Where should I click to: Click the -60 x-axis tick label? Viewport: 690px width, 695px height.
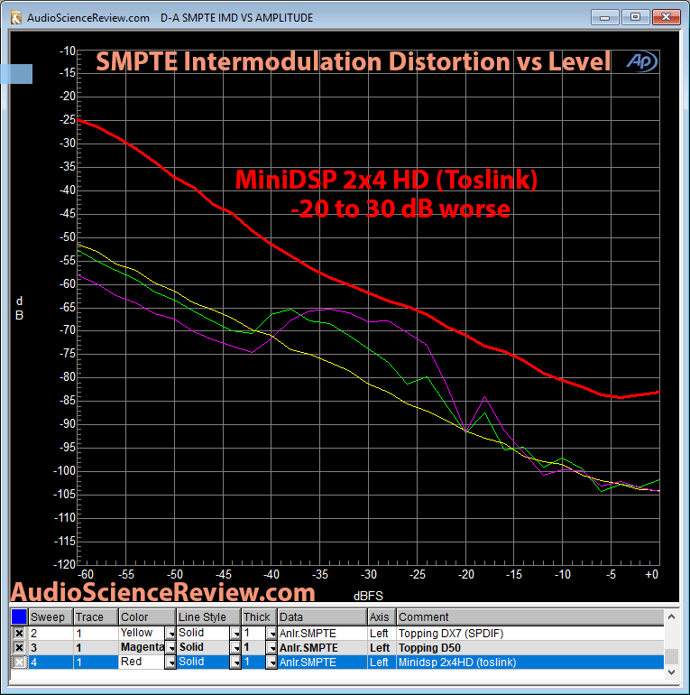point(86,574)
